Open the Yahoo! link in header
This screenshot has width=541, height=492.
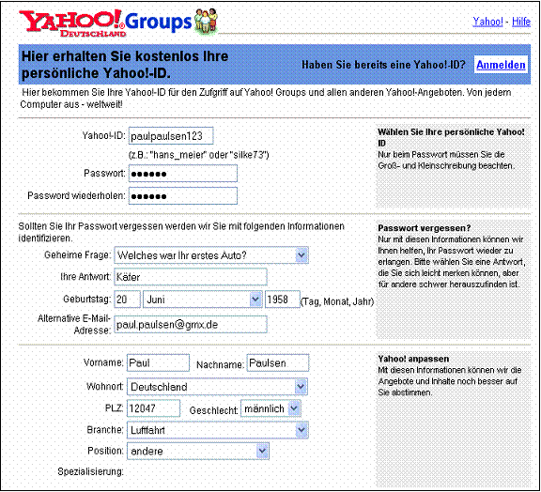[x=487, y=22]
